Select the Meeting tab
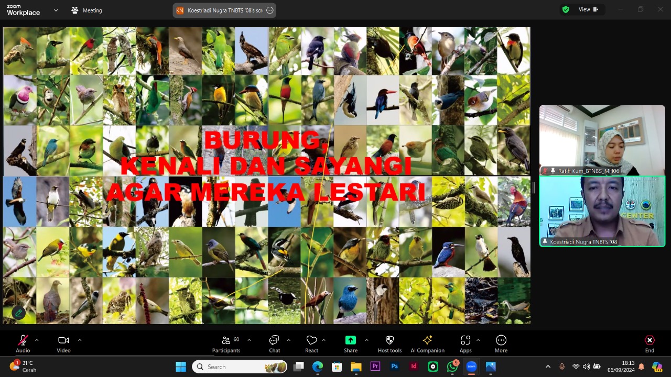This screenshot has width=671, height=377. pos(87,10)
